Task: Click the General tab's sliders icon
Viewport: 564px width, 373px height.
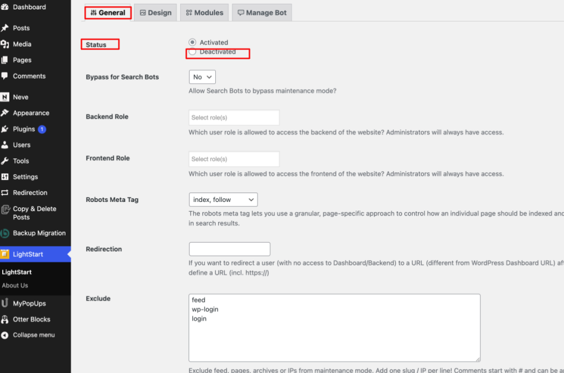Action: click(x=94, y=13)
